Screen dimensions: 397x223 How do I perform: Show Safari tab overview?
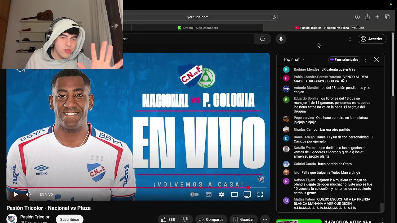pyautogui.click(x=387, y=17)
